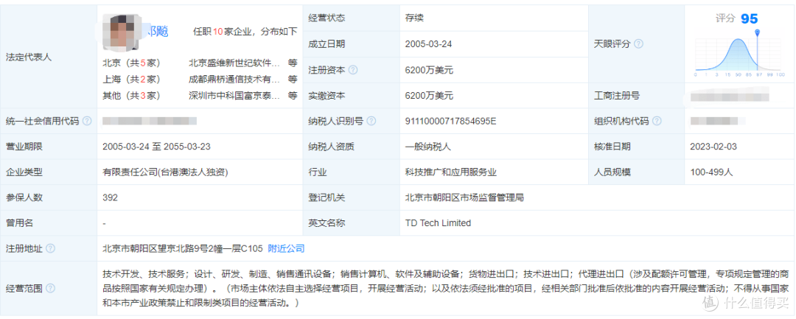Click the question mark beside 纳税人识别号
Image resolution: width=796 pixels, height=319 pixels.
[371, 122]
